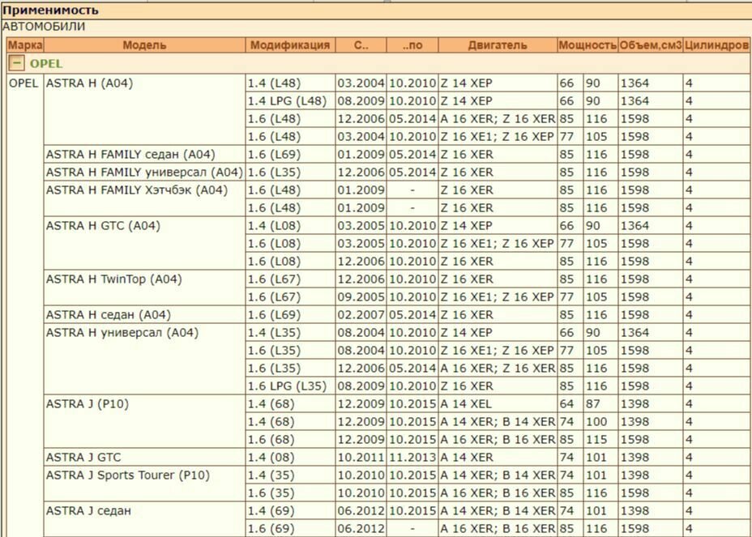Screen dimensions: 752x537
Task: Click modification 1.6 (69)
Action: (x=290, y=528)
